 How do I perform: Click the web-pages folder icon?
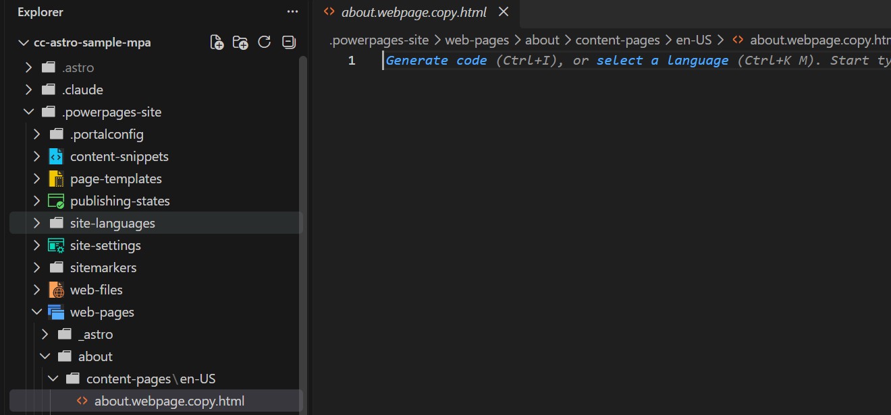[x=56, y=312]
